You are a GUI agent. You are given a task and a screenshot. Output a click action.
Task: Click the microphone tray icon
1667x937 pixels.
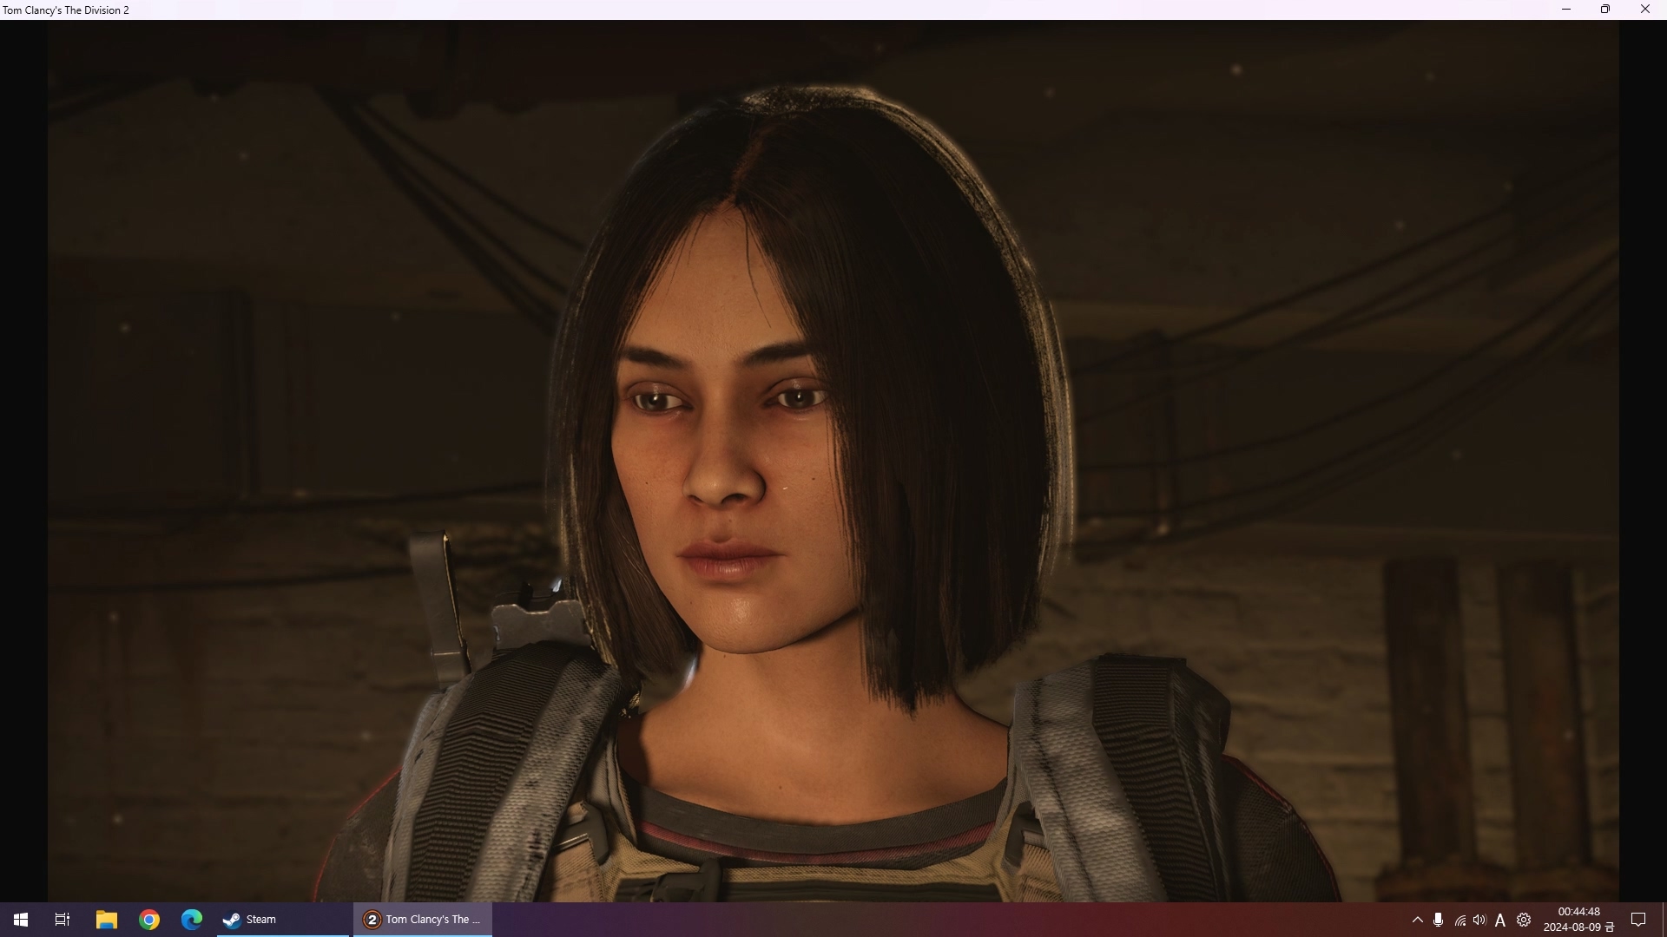coord(1439,920)
